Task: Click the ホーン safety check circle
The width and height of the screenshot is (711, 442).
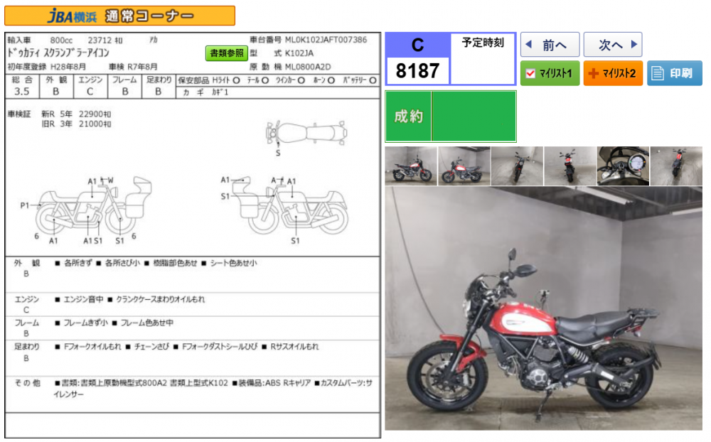Action: pos(331,80)
